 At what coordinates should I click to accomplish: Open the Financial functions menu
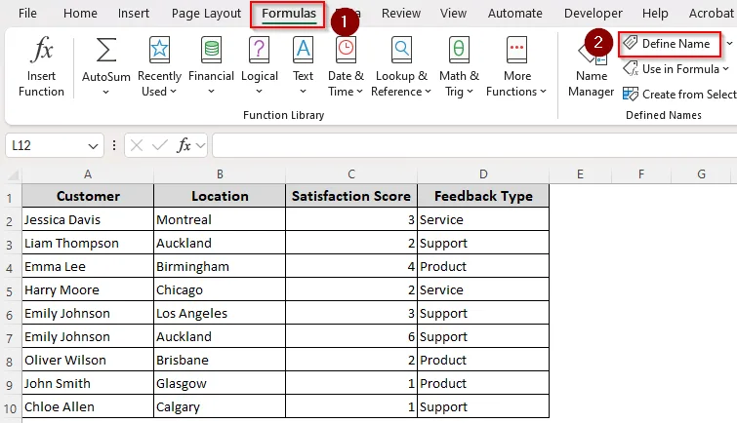coord(211,65)
